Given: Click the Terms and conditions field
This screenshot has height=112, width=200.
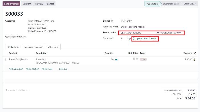Looking at the screenshot, I should coord(17,90).
